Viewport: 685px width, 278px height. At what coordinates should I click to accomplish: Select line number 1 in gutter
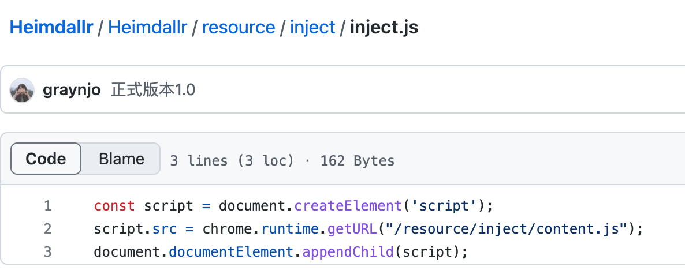pyautogui.click(x=47, y=206)
